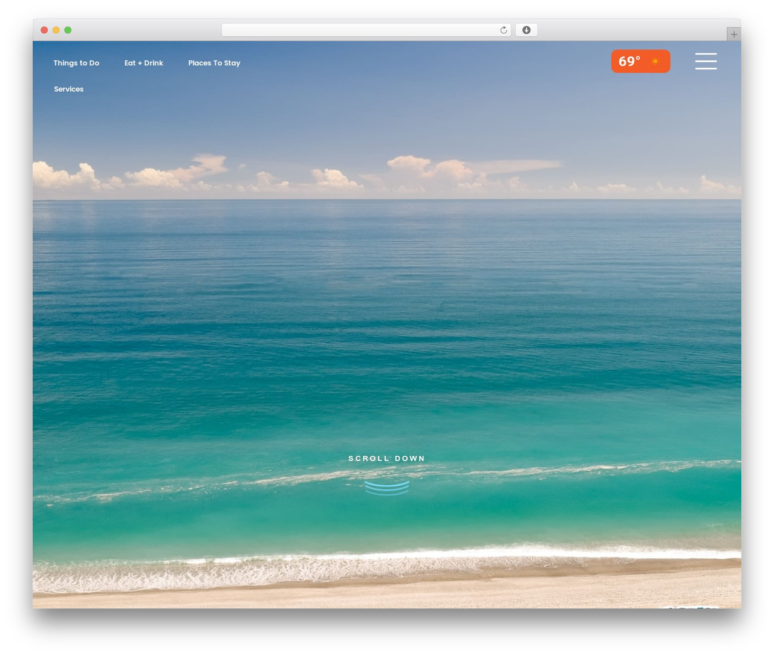Go to Places To Stay
This screenshot has width=774, height=655.
[x=214, y=63]
